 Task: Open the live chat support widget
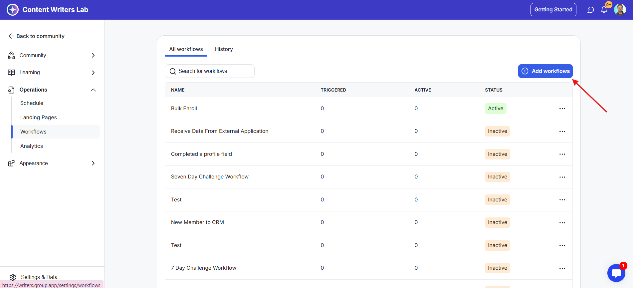coord(616,273)
